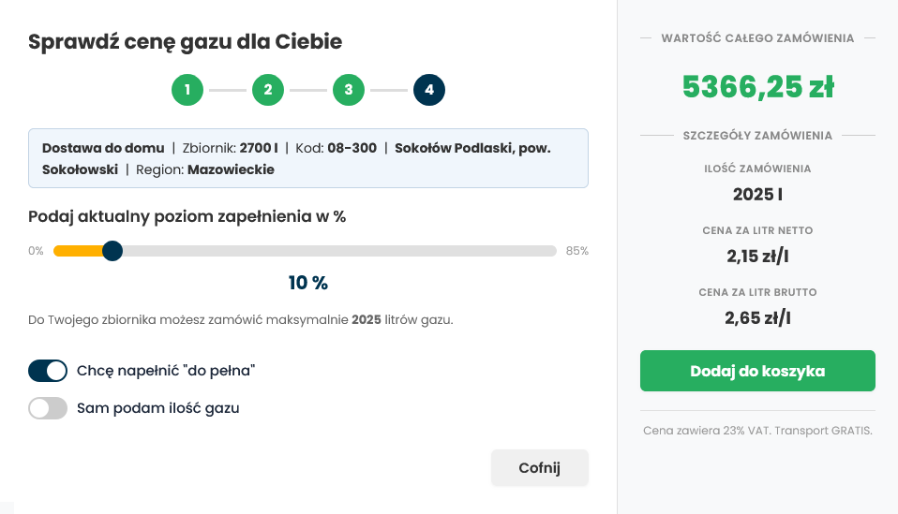Click the 23% VAT transport note
The height and width of the screenshot is (514, 898).
(757, 431)
